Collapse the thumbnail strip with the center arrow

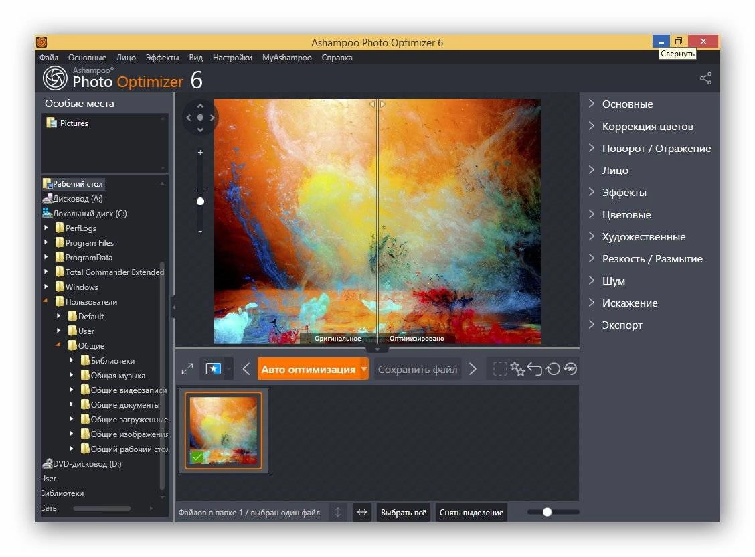click(377, 349)
